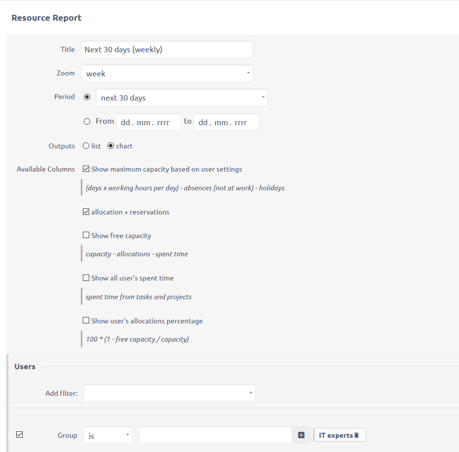459x452 pixels.
Task: Enable the Show free capacity checkbox
Action: pyautogui.click(x=86, y=236)
